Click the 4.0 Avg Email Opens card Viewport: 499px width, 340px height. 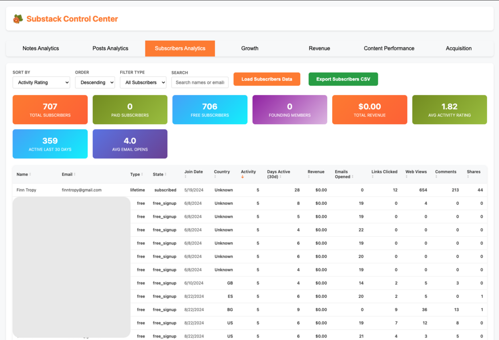coord(130,144)
